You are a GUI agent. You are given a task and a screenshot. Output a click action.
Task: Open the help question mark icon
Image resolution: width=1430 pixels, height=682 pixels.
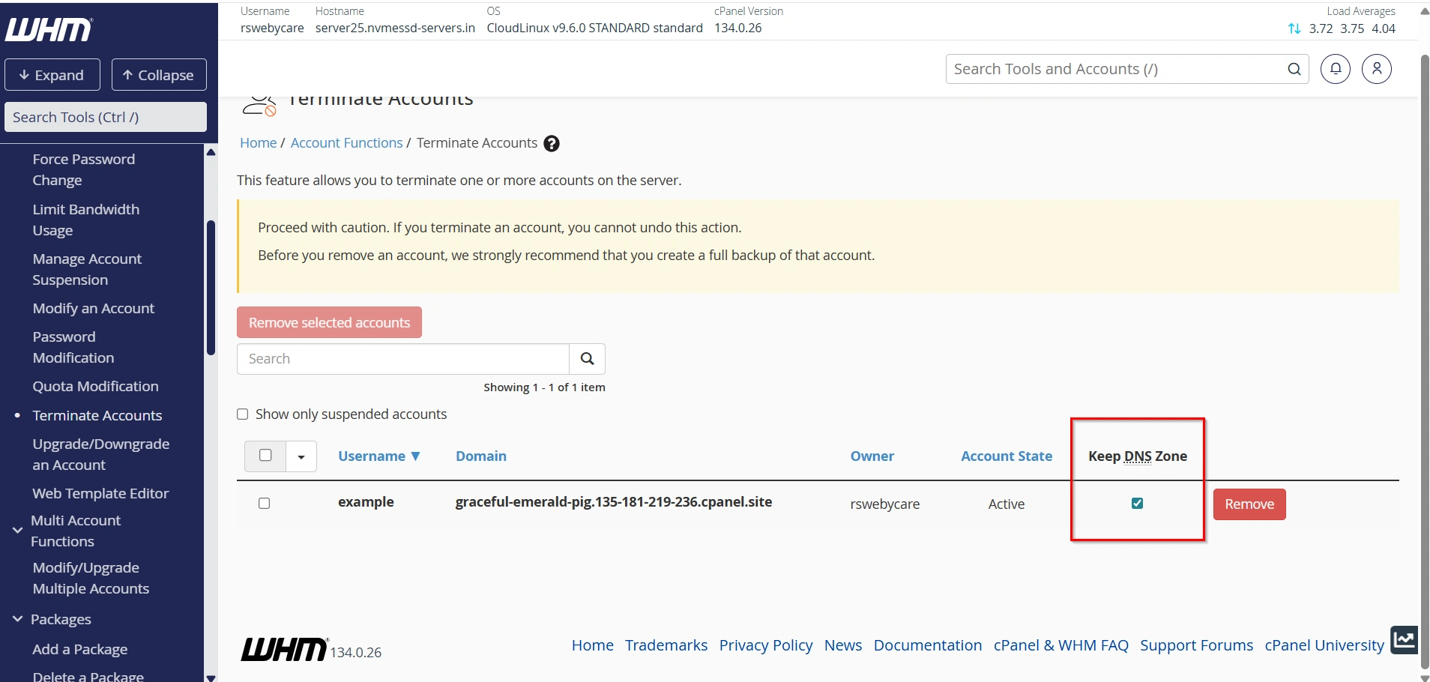552,143
